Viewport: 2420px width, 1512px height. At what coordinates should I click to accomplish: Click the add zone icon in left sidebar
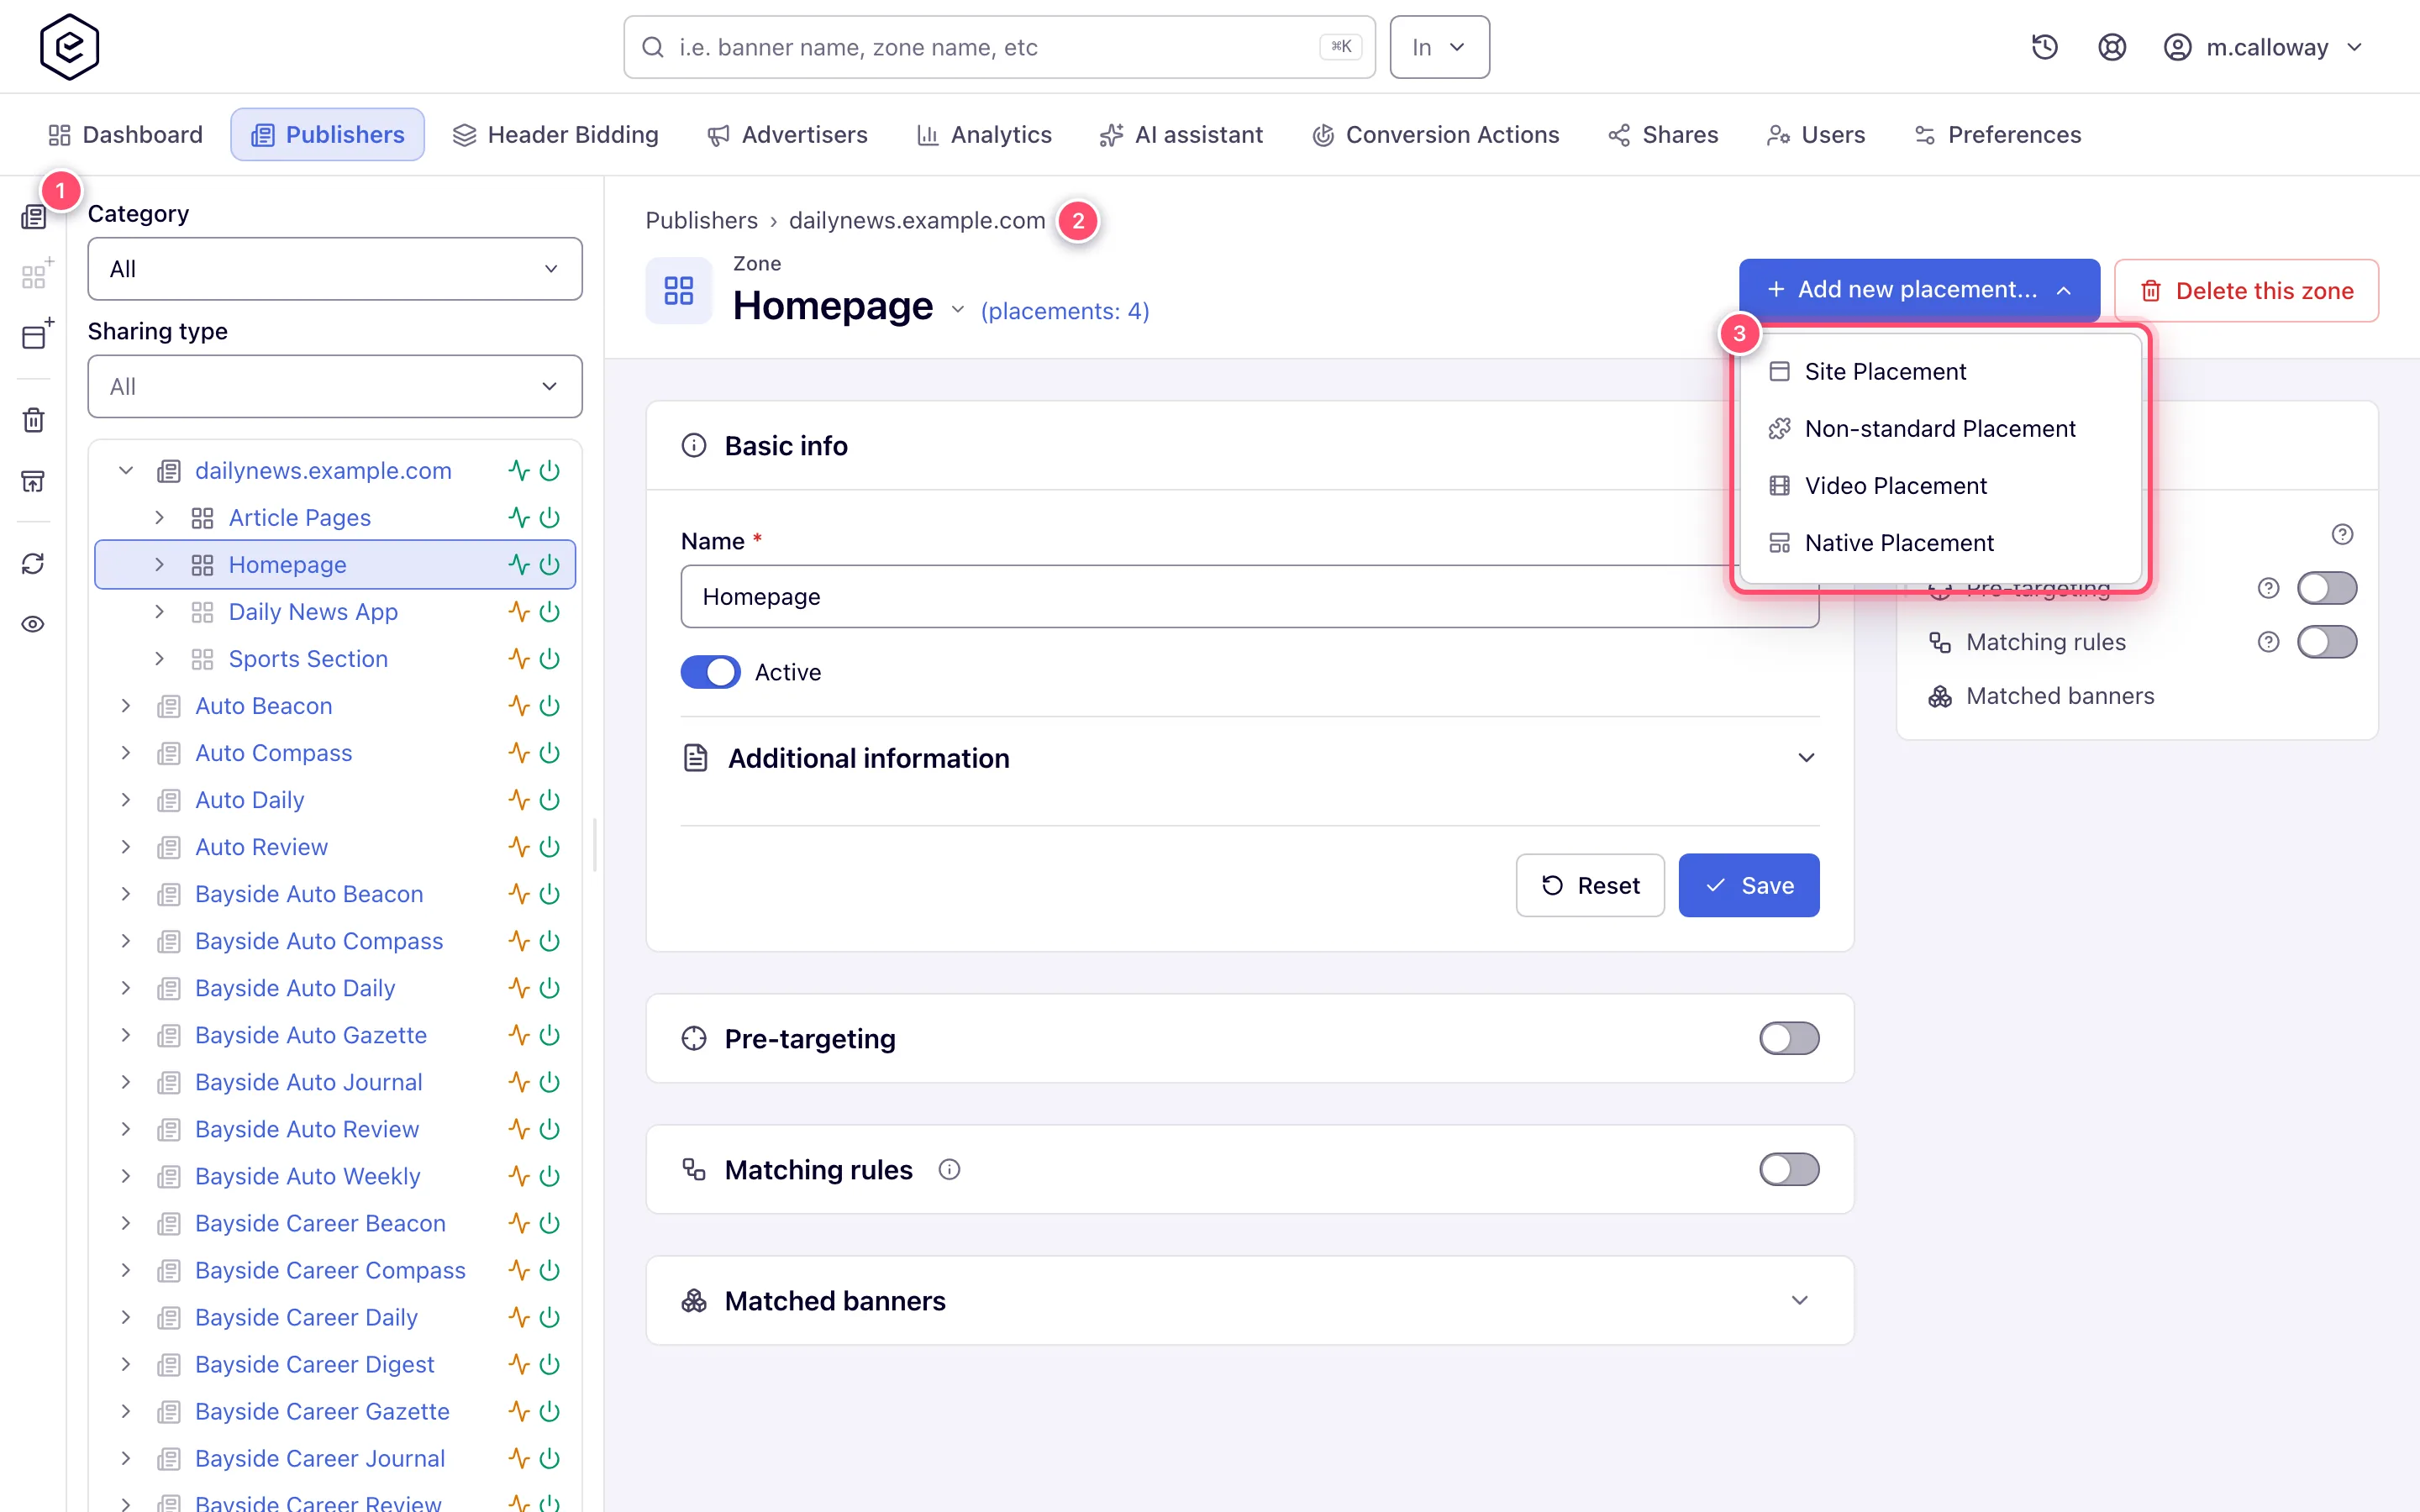point(36,273)
